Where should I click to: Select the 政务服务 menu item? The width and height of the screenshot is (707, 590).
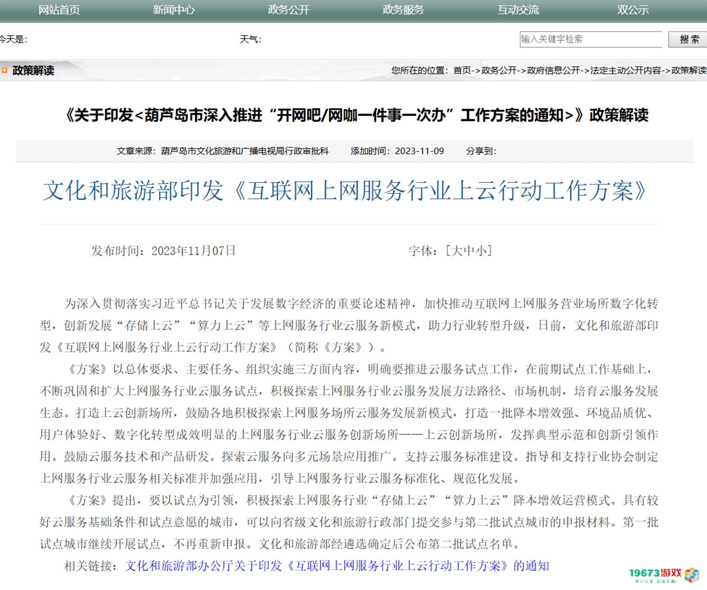click(x=403, y=10)
